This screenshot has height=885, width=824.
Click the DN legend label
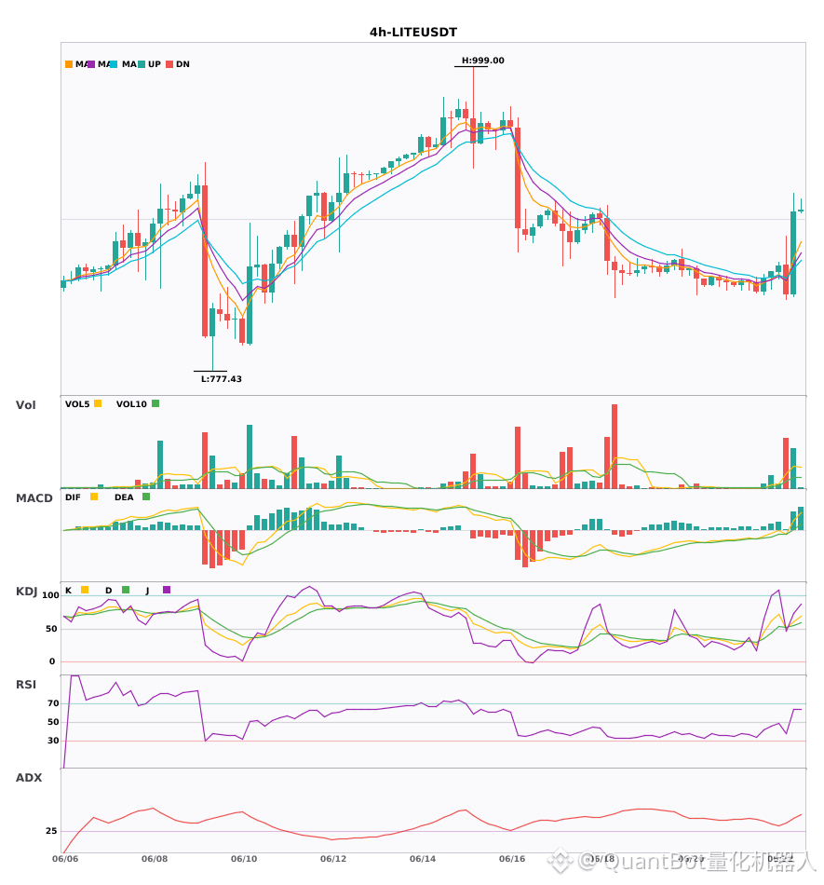182,64
